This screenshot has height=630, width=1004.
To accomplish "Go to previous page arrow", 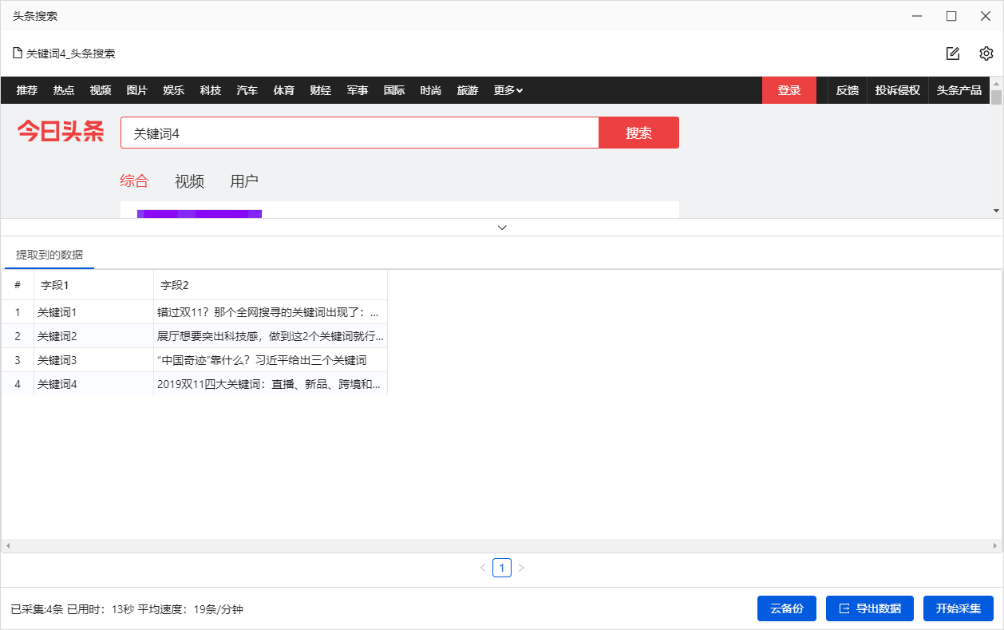I will click(482, 568).
